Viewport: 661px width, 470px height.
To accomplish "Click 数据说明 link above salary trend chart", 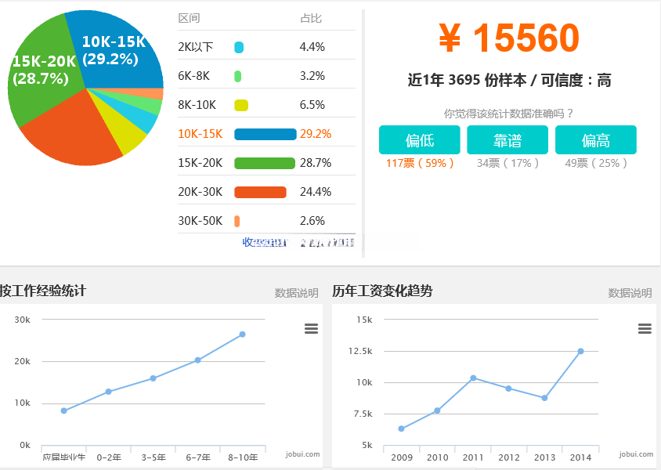I will point(630,293).
